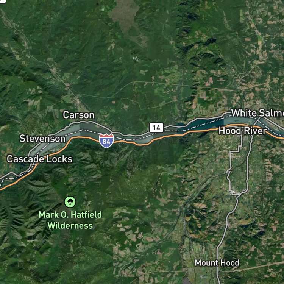Open Mark O. Hatfield Wilderness label
This screenshot has height=284, width=284.
tap(70, 220)
